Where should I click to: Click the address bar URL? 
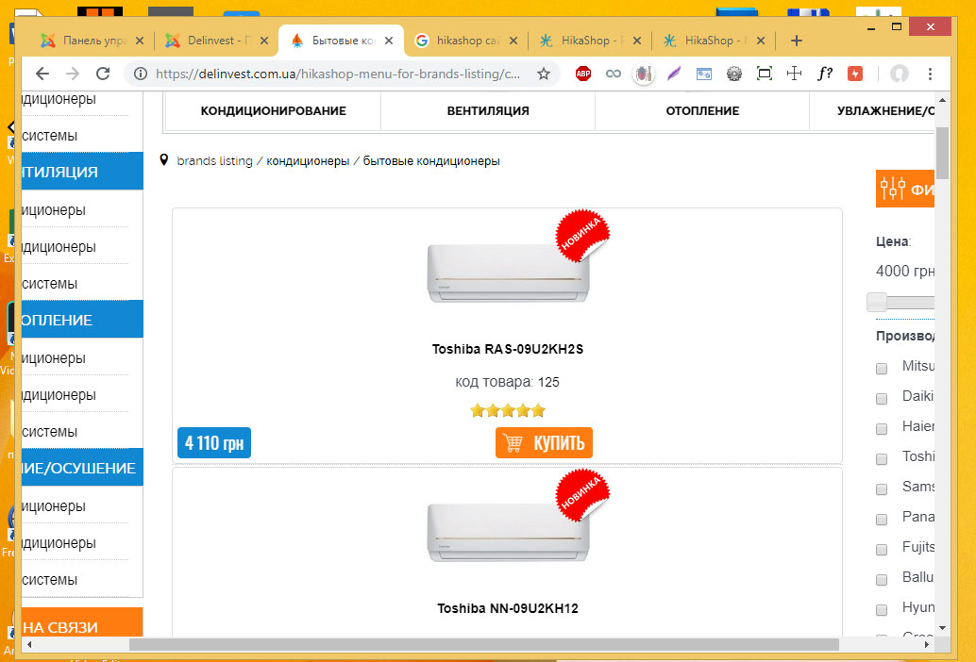pyautogui.click(x=337, y=74)
